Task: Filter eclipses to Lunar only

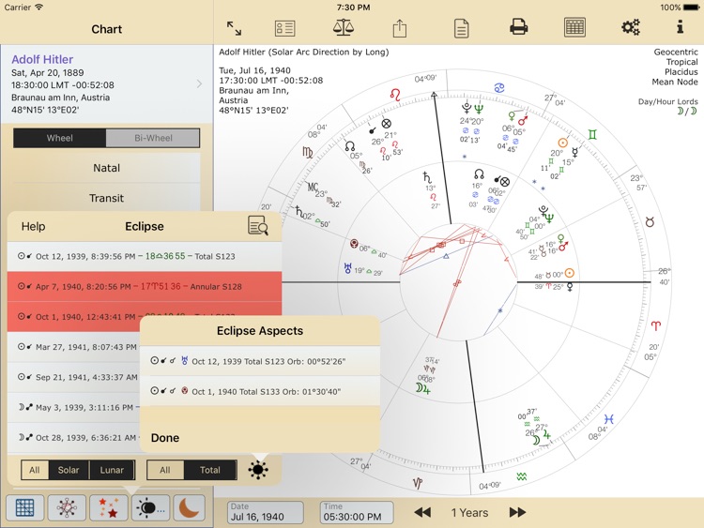Action: [112, 470]
